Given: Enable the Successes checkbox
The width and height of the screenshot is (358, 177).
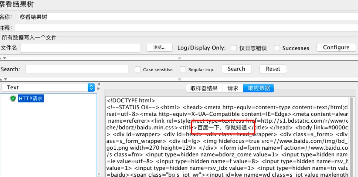Looking at the screenshot, I should 277,48.
